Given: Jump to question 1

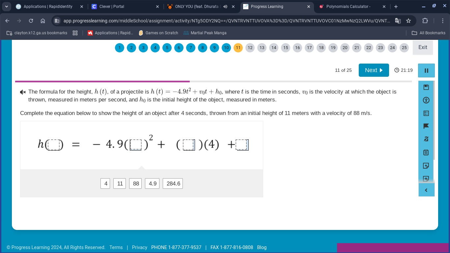Looking at the screenshot, I should (x=120, y=48).
